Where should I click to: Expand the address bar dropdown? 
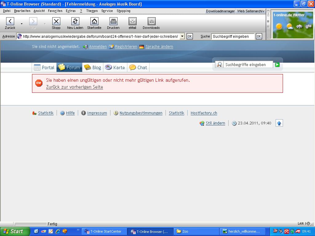(x=182, y=36)
